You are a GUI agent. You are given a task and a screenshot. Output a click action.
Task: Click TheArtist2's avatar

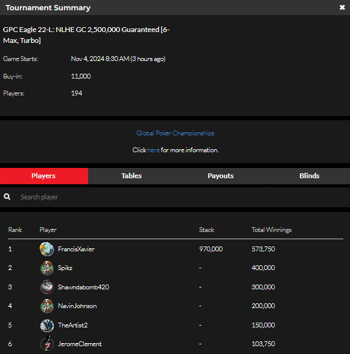click(47, 326)
